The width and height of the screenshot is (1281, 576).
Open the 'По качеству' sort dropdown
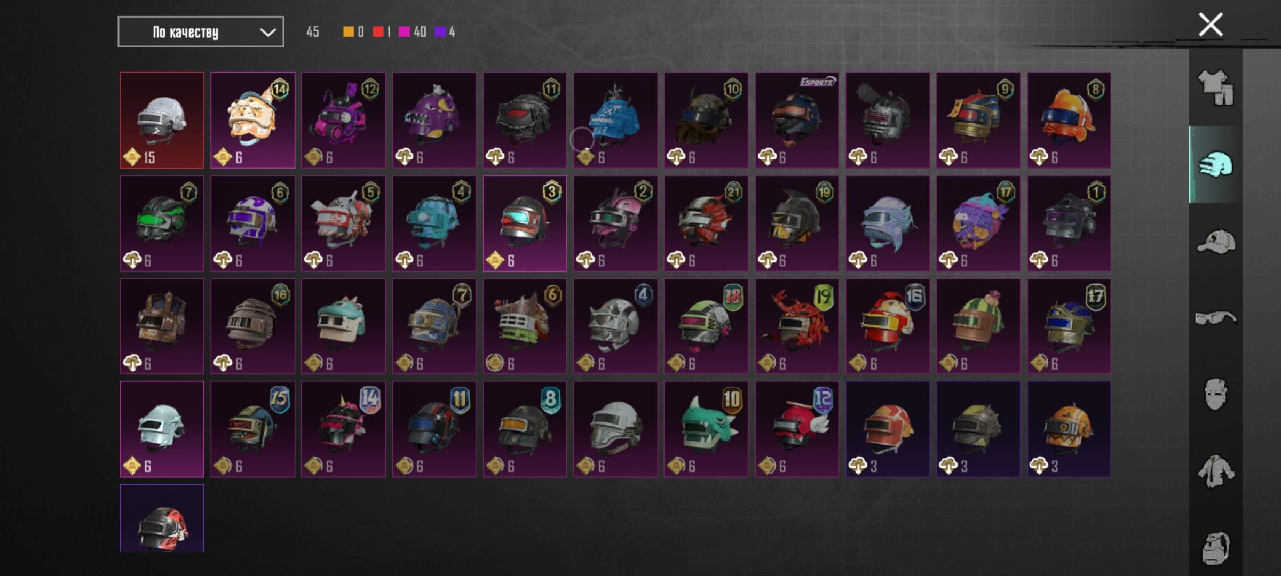[x=201, y=32]
